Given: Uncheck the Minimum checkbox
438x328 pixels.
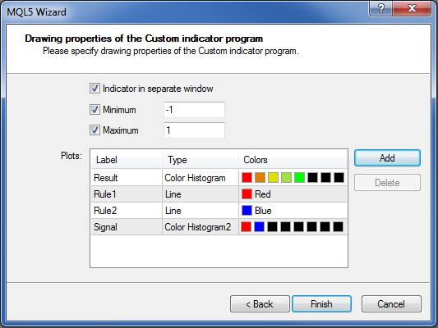Looking at the screenshot, I should (95, 110).
